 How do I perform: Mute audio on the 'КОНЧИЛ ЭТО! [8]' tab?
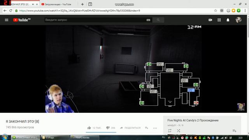pos(33,4)
